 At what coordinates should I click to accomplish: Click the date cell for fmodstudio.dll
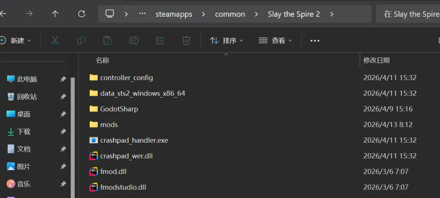(386, 187)
